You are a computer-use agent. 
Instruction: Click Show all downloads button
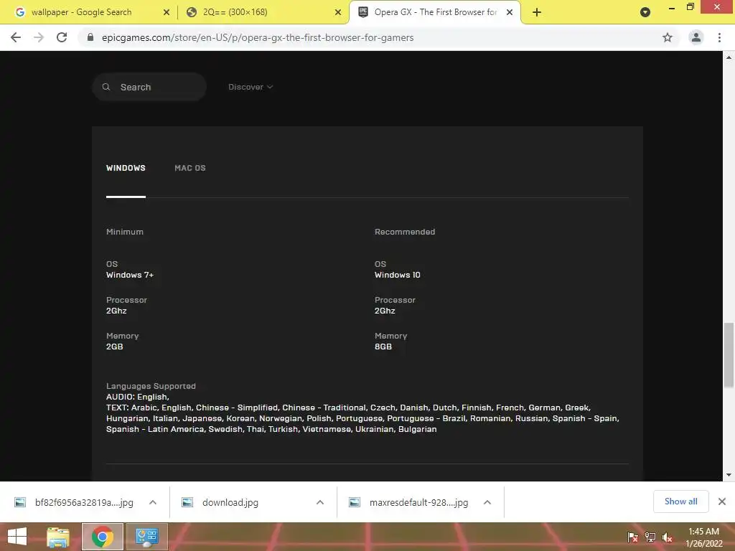680,501
